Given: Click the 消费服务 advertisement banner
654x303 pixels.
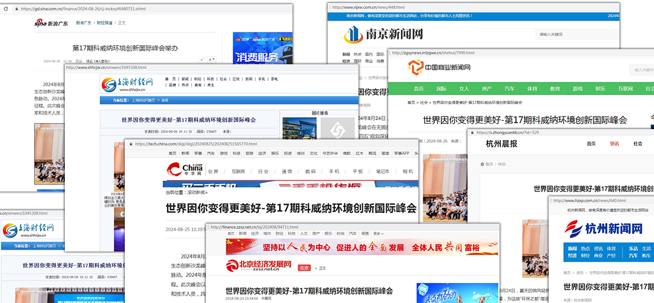Looking at the screenshot, I should (257, 58).
